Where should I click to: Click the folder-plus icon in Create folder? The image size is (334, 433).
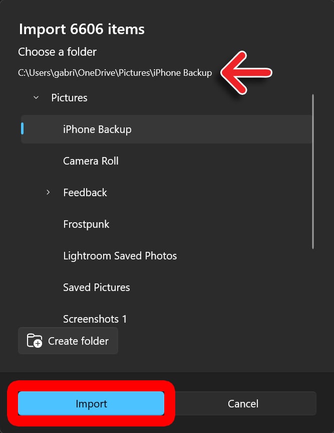pyautogui.click(x=35, y=341)
